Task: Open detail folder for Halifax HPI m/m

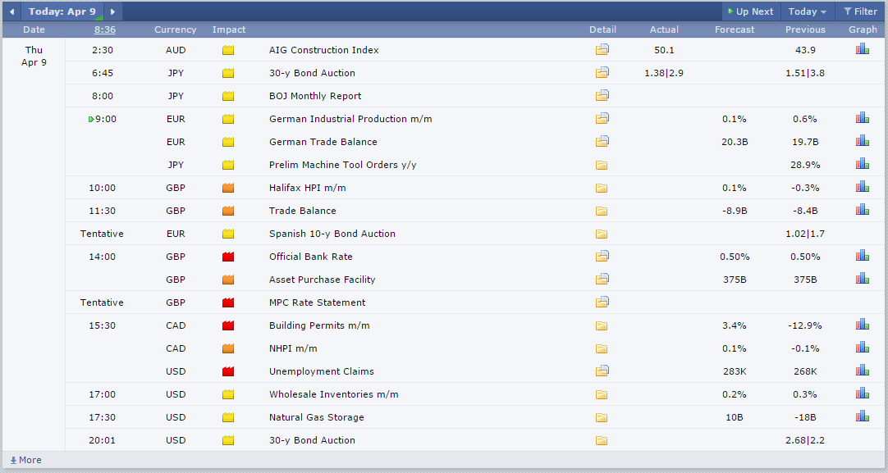Action: [x=602, y=188]
